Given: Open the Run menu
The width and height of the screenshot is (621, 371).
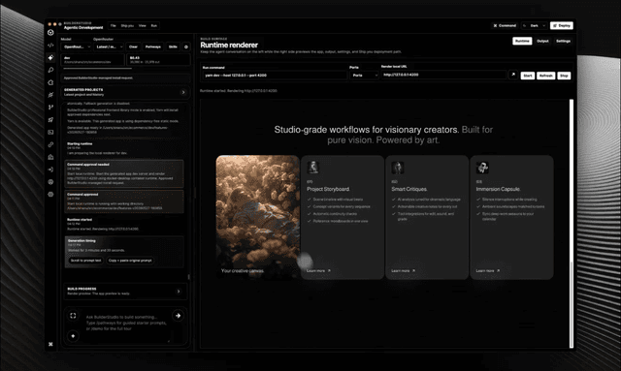Looking at the screenshot, I should [x=153, y=26].
